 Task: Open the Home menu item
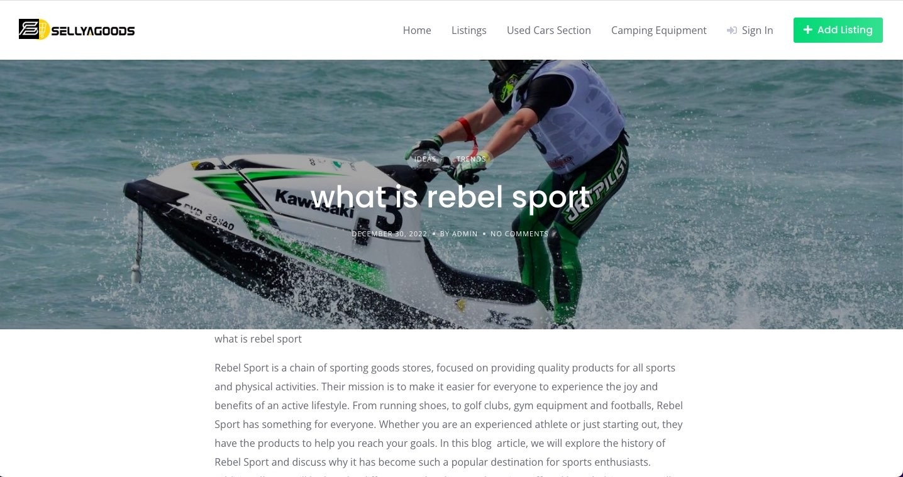click(x=417, y=30)
